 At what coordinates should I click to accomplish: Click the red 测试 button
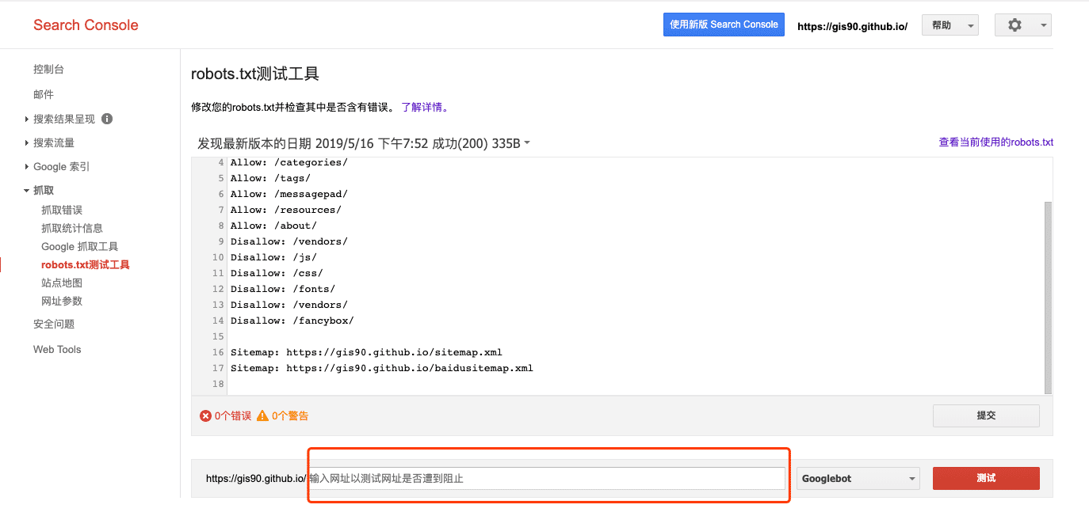[x=985, y=478]
